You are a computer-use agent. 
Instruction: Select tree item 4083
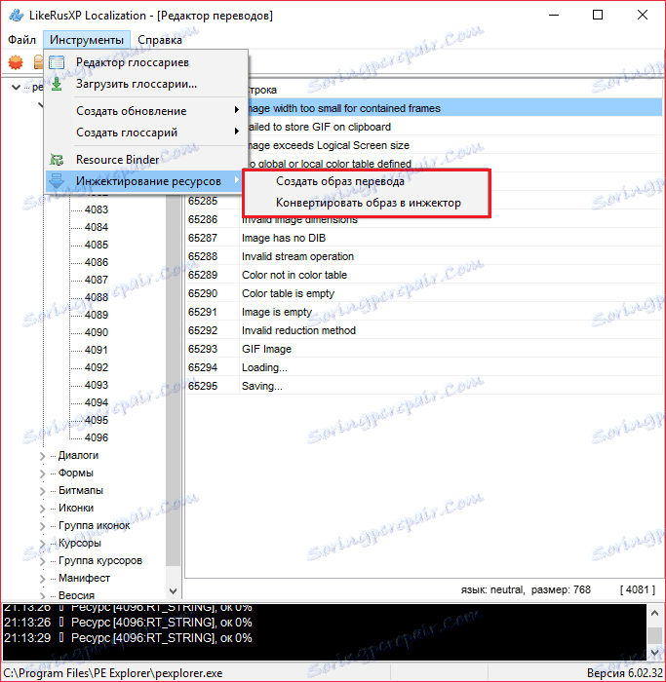[97, 209]
